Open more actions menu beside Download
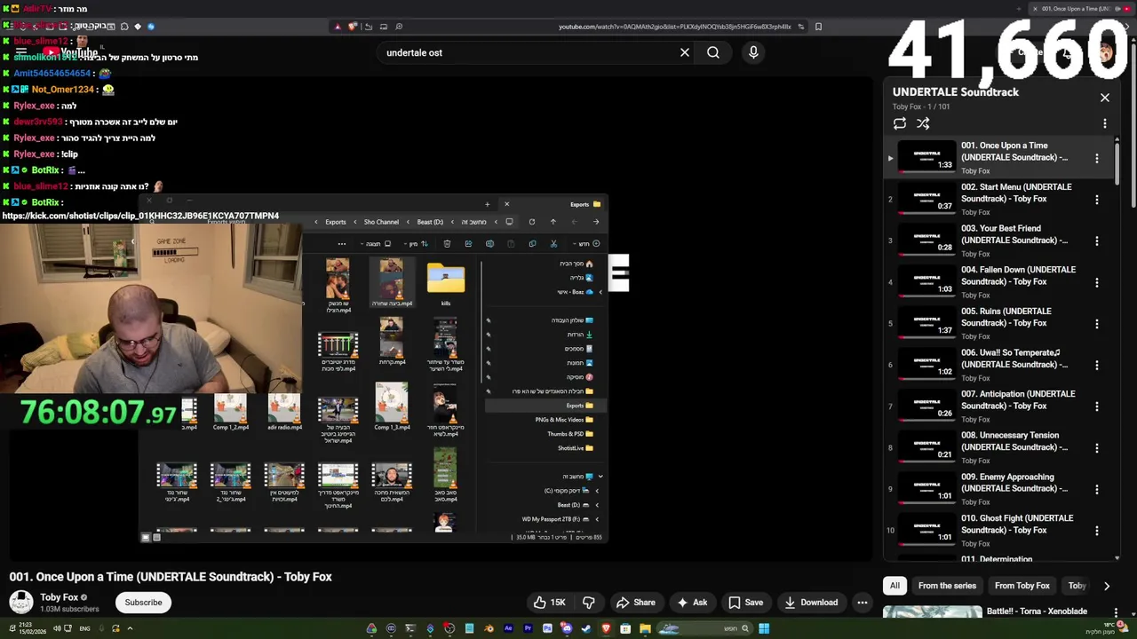 (x=862, y=603)
